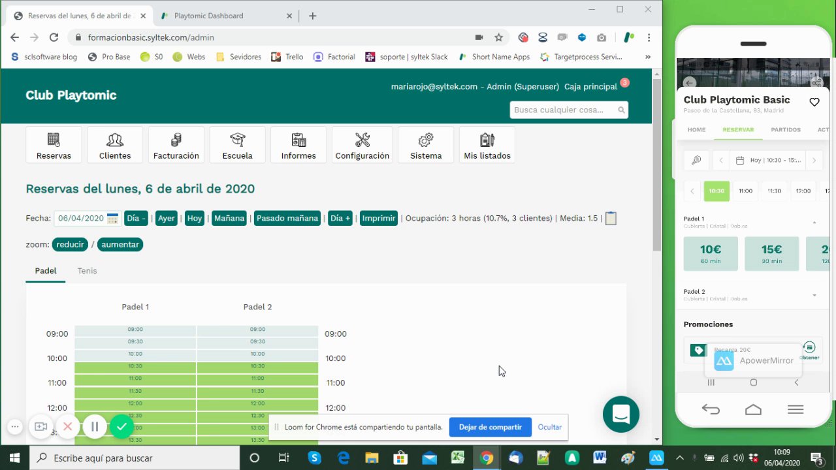Click the Mañana button

[x=229, y=218]
